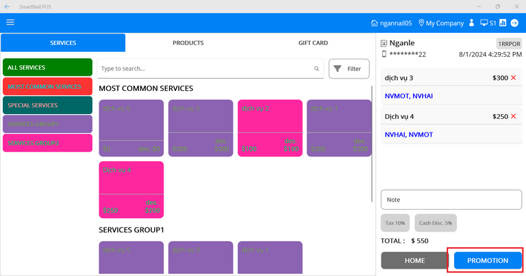Add the pink dịch vụ 2 service tile
526x276 pixels.
pos(270,128)
